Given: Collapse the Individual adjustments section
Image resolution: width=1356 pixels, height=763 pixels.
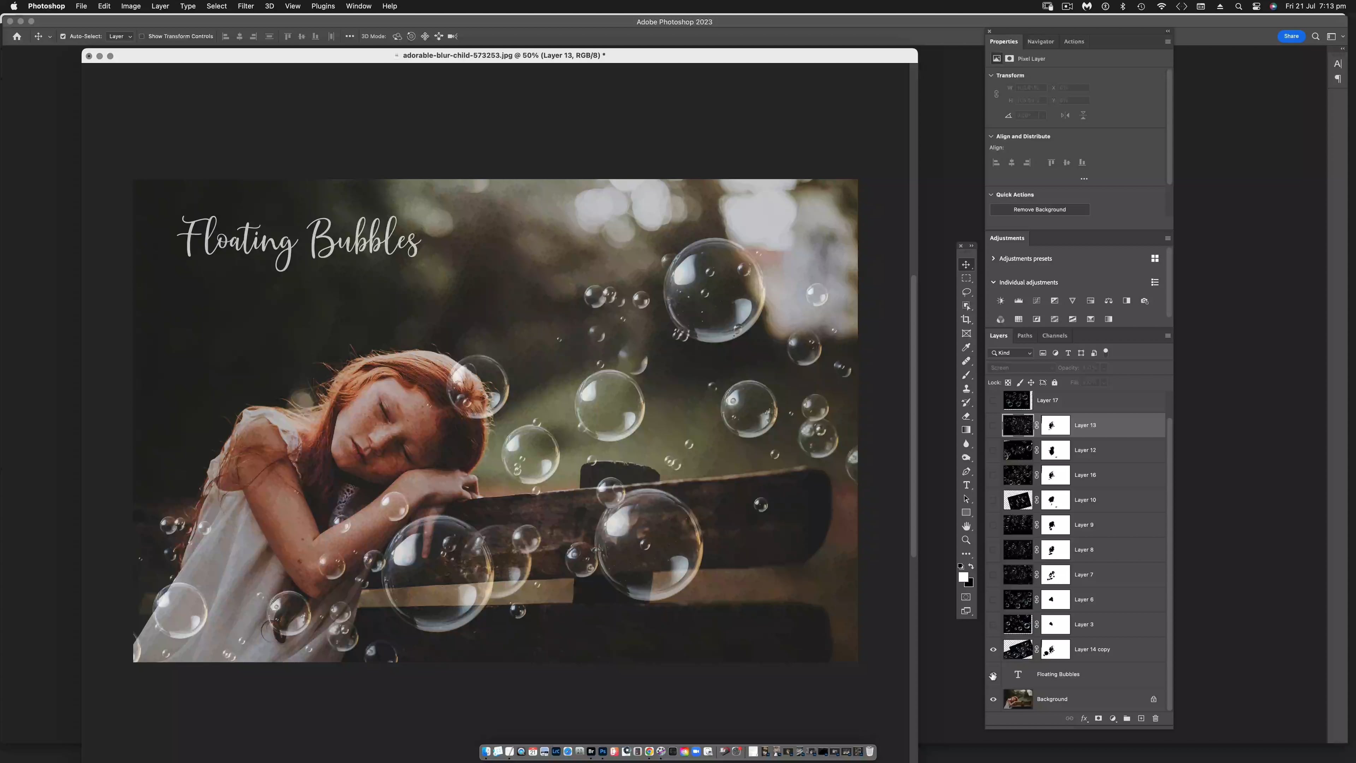Looking at the screenshot, I should click(993, 282).
